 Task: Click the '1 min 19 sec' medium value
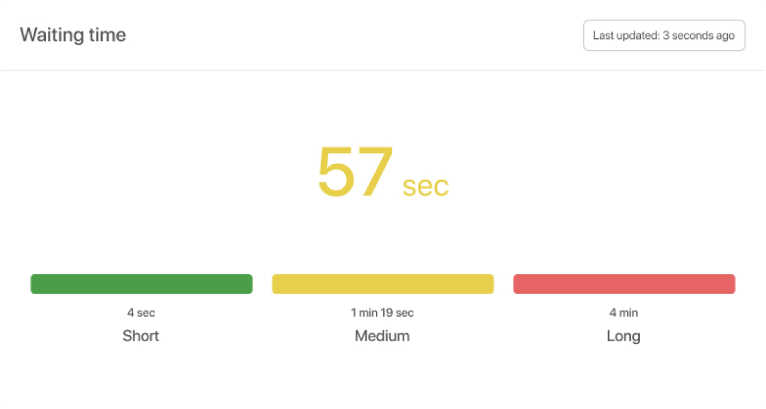click(x=382, y=313)
